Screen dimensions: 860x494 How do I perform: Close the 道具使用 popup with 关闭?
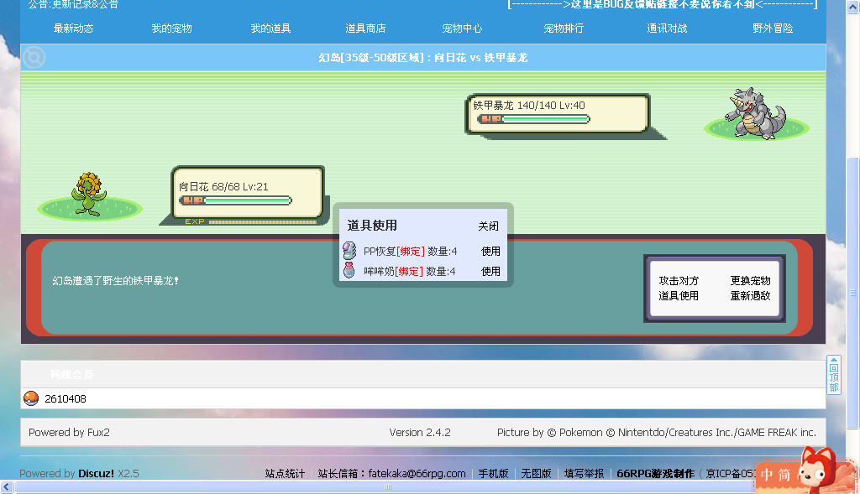click(488, 226)
